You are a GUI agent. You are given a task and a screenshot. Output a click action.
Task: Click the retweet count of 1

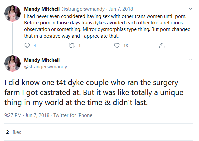80,46
